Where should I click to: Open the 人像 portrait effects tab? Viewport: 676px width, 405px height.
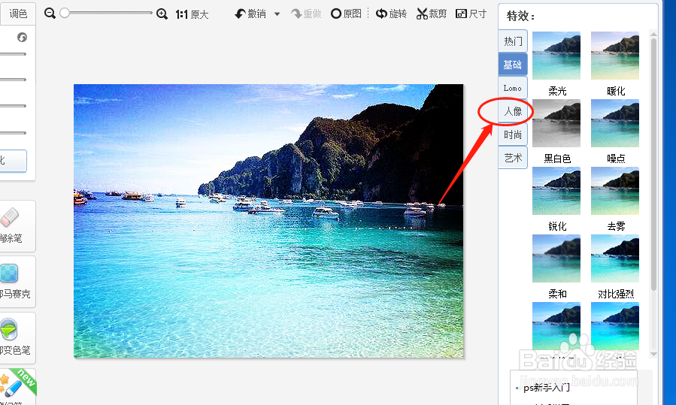[513, 111]
